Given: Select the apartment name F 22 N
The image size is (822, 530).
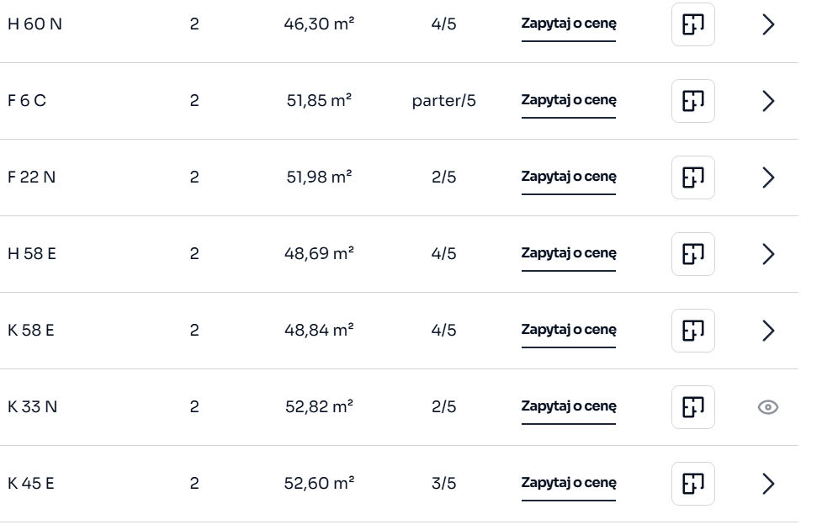Looking at the screenshot, I should point(32,178).
